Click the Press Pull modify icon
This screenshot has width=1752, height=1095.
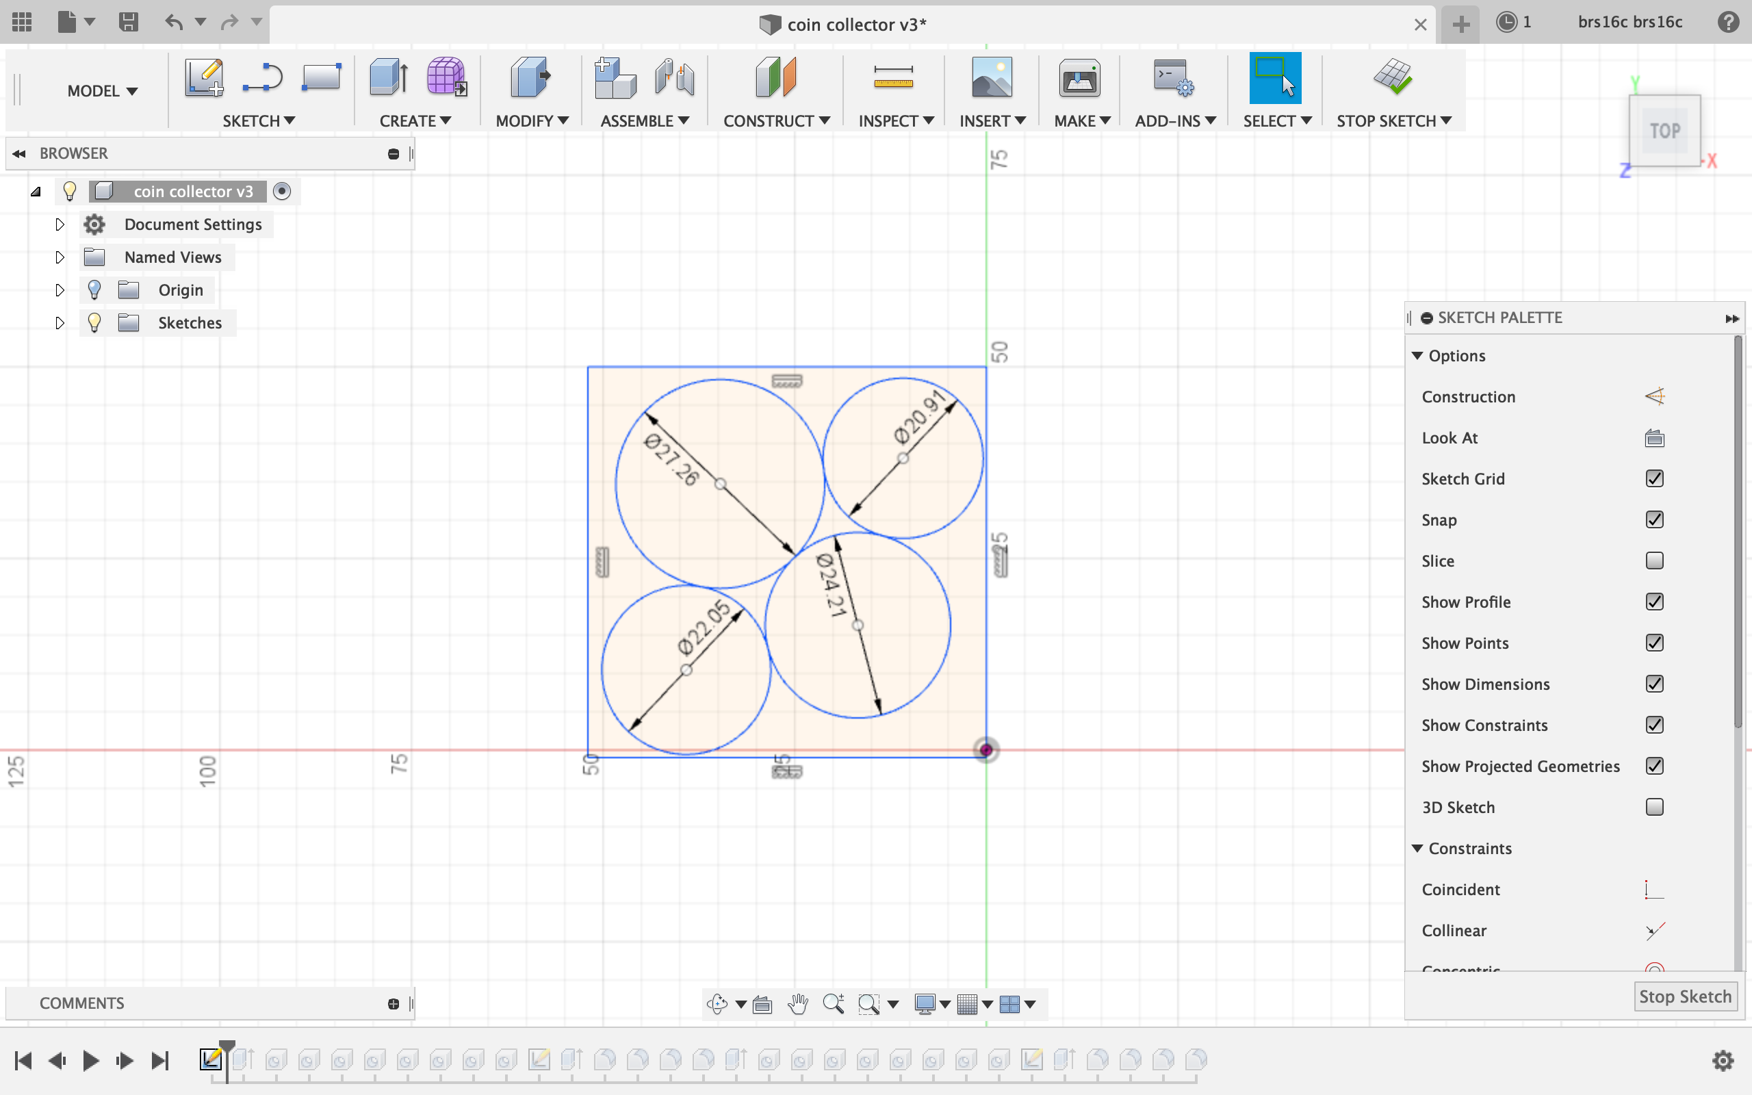pyautogui.click(x=530, y=77)
